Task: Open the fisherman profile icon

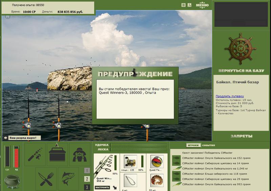Action: pyautogui.click(x=80, y=154)
